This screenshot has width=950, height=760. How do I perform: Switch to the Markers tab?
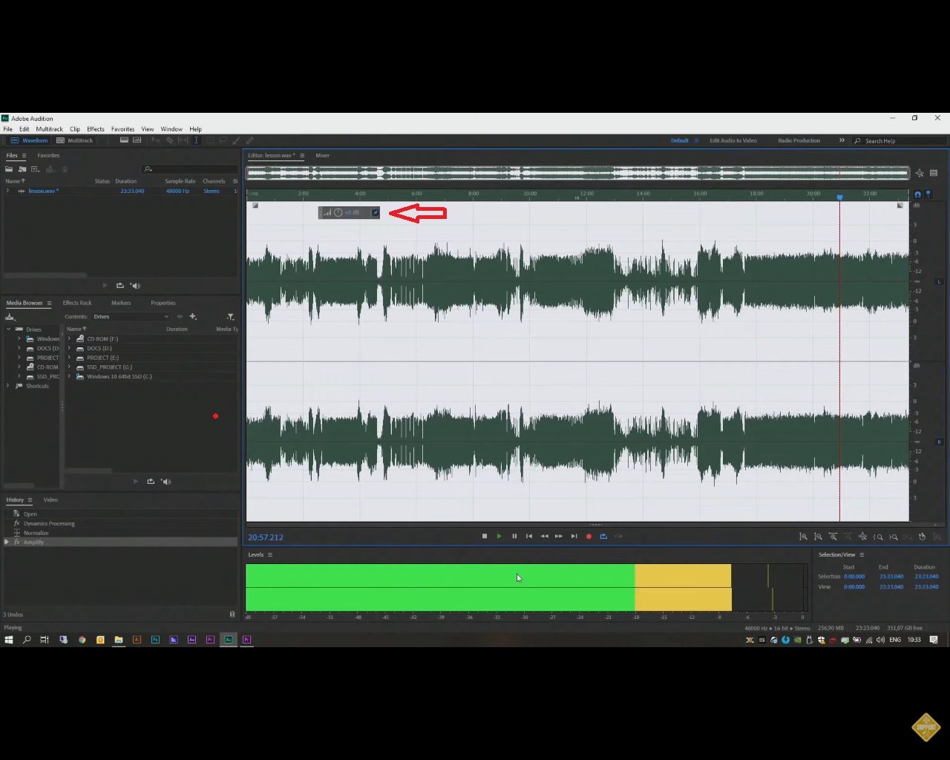click(x=121, y=303)
